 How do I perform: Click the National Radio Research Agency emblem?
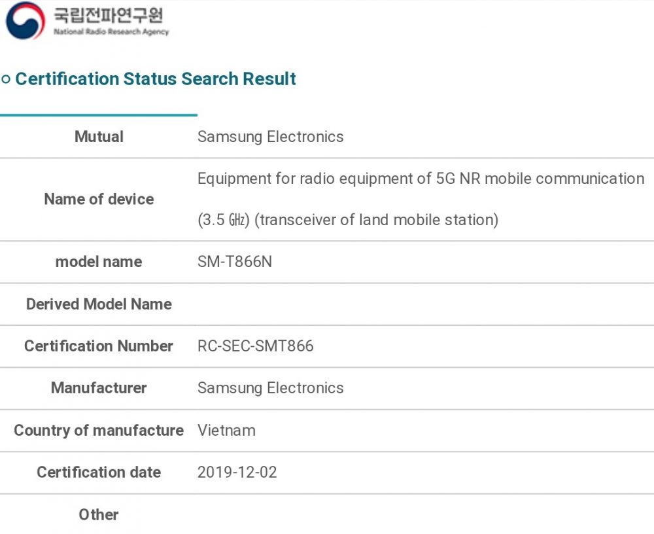tap(26, 20)
